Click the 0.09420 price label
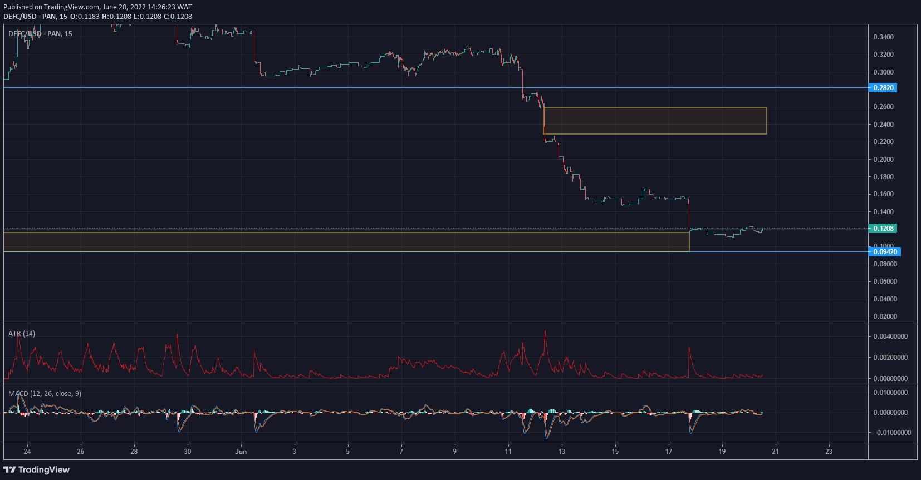 pyautogui.click(x=885, y=252)
